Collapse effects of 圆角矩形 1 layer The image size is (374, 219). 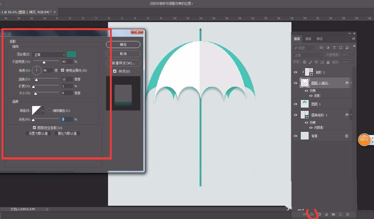[350, 115]
